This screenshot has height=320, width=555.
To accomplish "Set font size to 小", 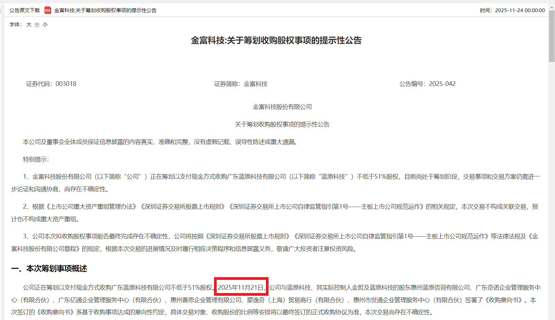I will click(45, 25).
